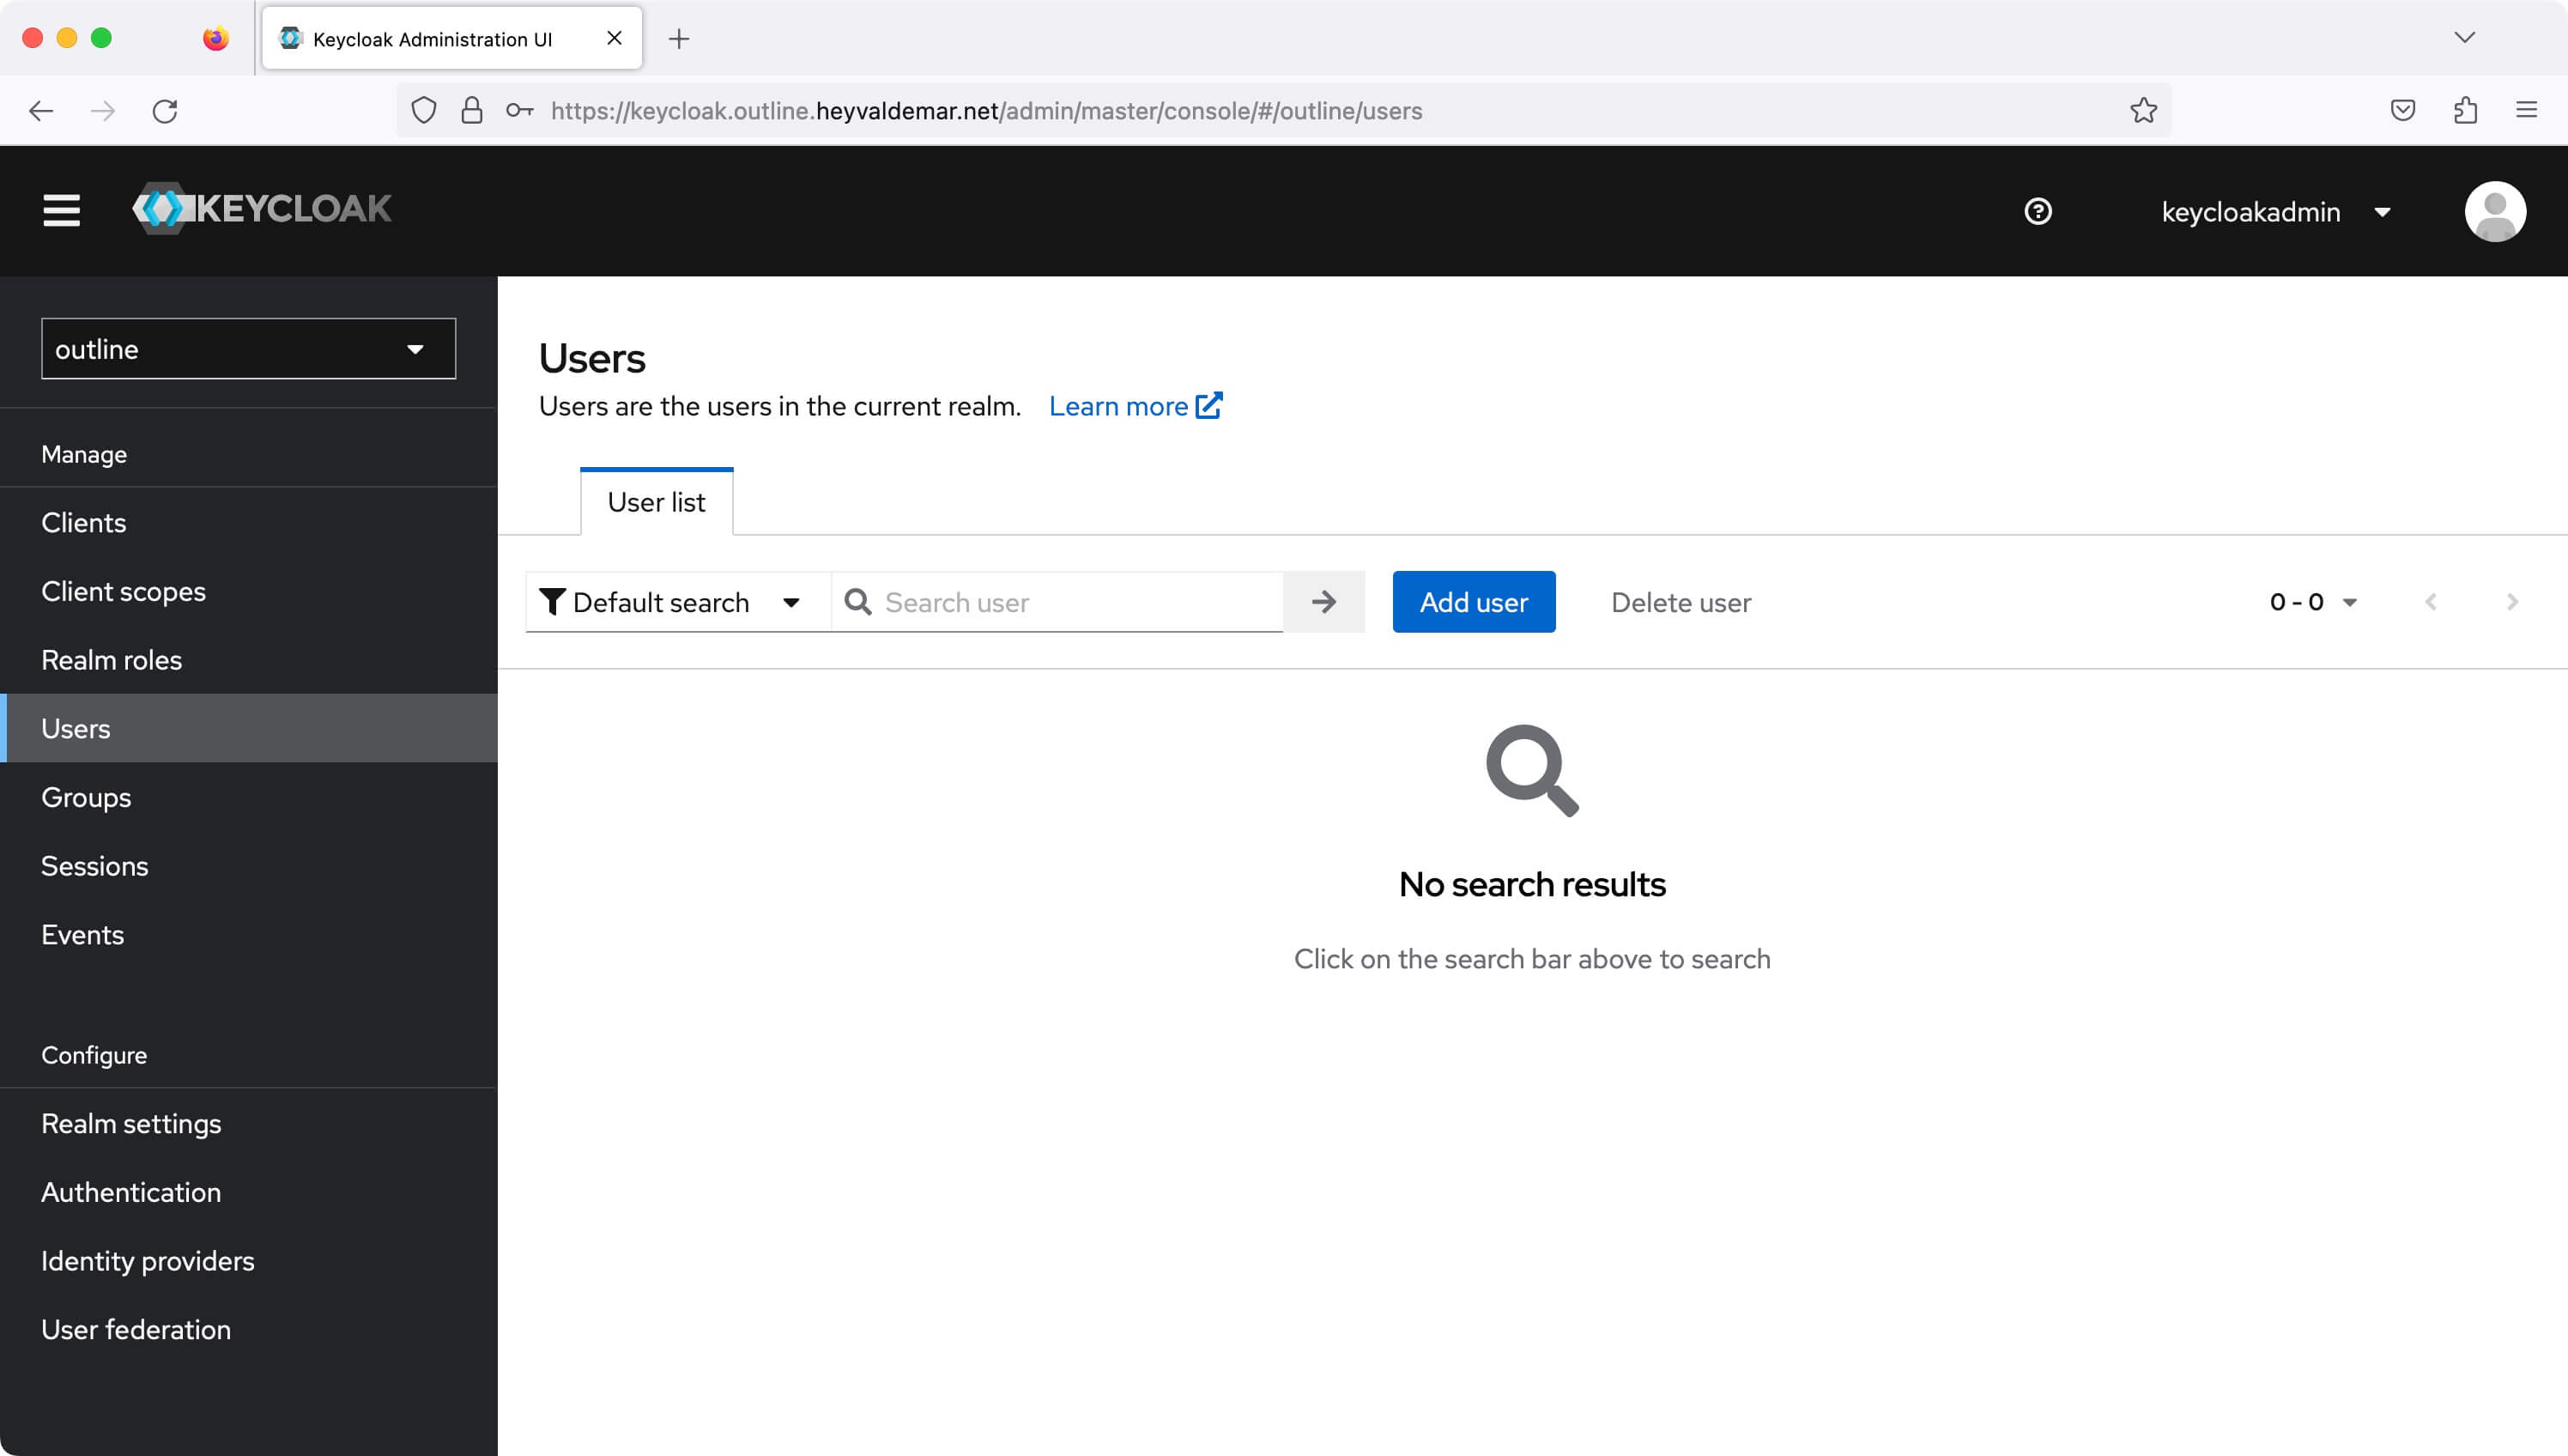Click the keycloakadmin profile icon
Viewport: 2568px width, 1456px height.
[x=2492, y=210]
